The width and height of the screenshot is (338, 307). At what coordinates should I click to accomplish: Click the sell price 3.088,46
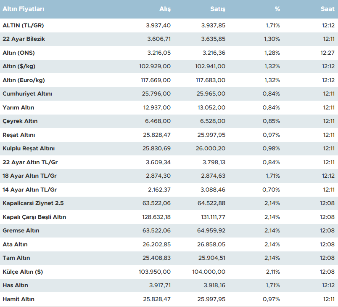[x=213, y=190]
